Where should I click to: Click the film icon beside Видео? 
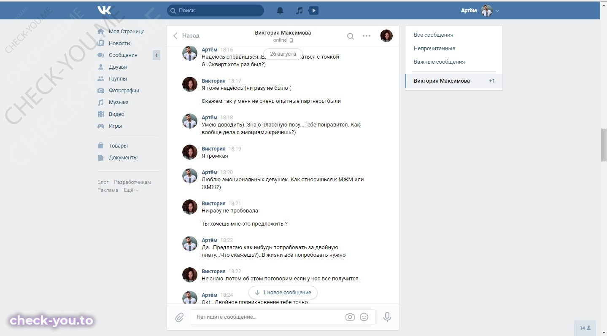pos(101,114)
